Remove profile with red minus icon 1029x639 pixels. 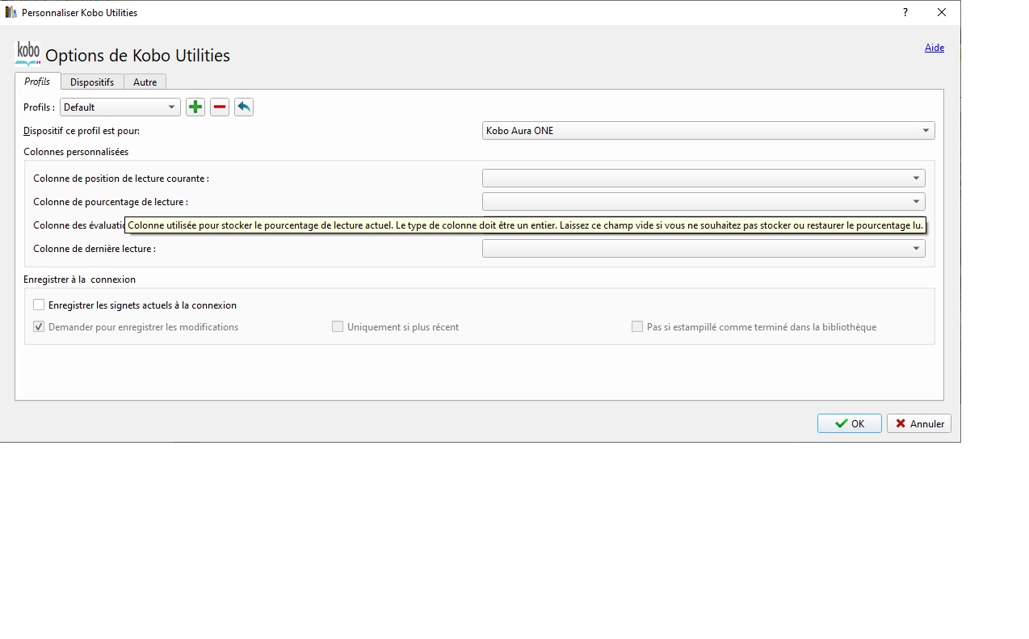(220, 107)
